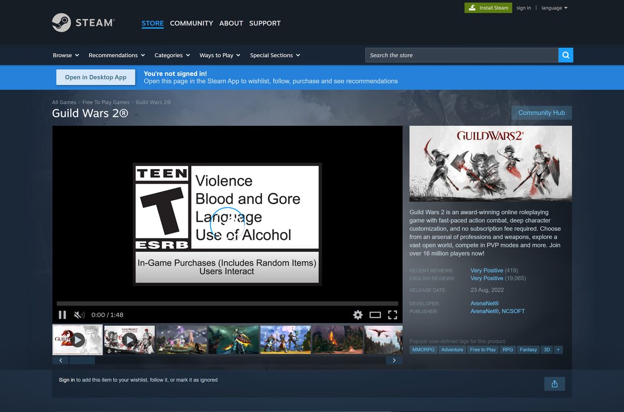Go to the ABOUT page

pyautogui.click(x=231, y=23)
